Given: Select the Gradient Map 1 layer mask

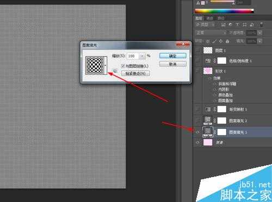Looking at the screenshot, I should 222,109.
